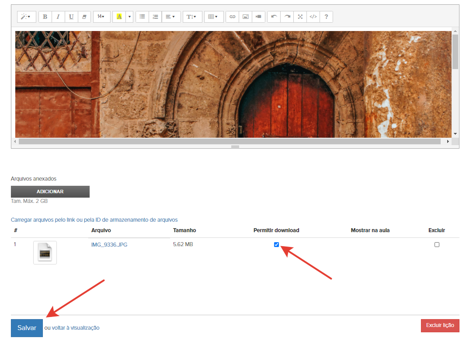
Task: Click the eraser to clear formatting
Action: (84, 17)
